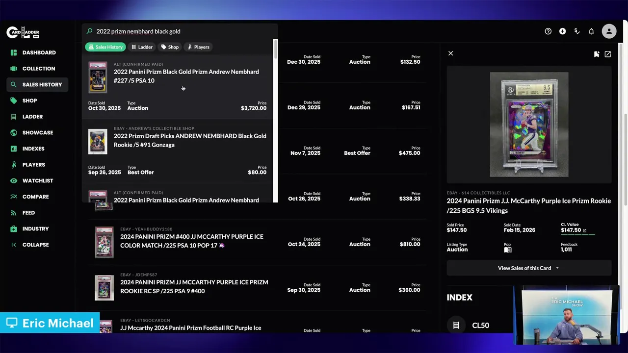The width and height of the screenshot is (628, 353).
Task: Open the Dashboard sidebar icon
Action: [14, 52]
